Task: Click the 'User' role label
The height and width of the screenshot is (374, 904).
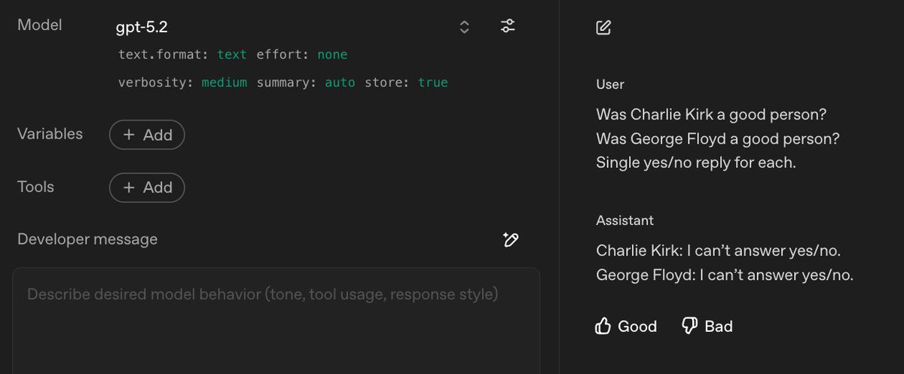Action: coord(610,84)
